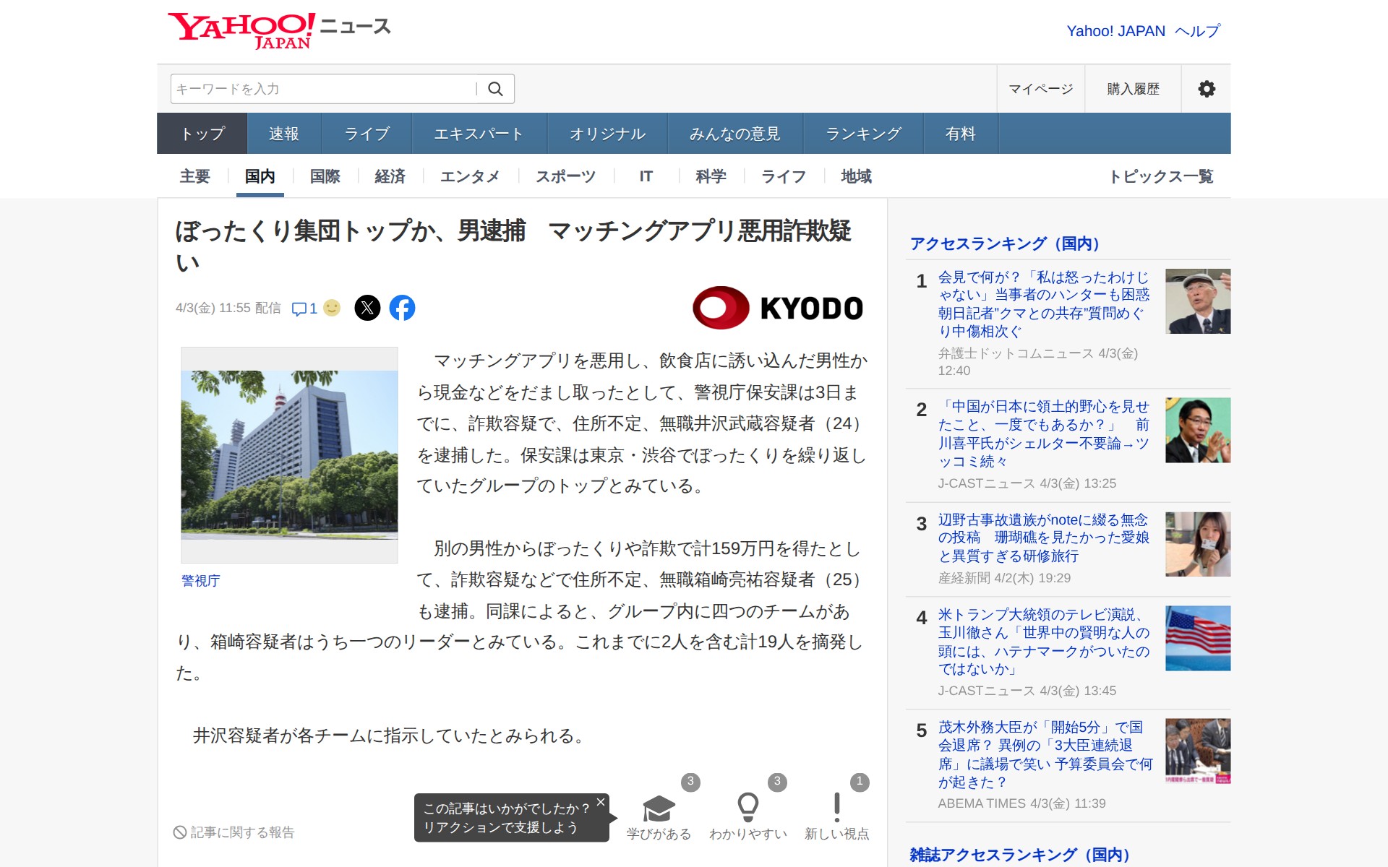Open the 警視庁 building photo thumbnail
The image size is (1388, 867).
[x=289, y=455]
